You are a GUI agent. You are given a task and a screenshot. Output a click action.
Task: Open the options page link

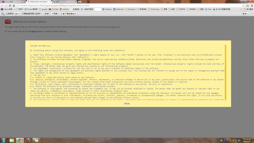click(x=34, y=31)
